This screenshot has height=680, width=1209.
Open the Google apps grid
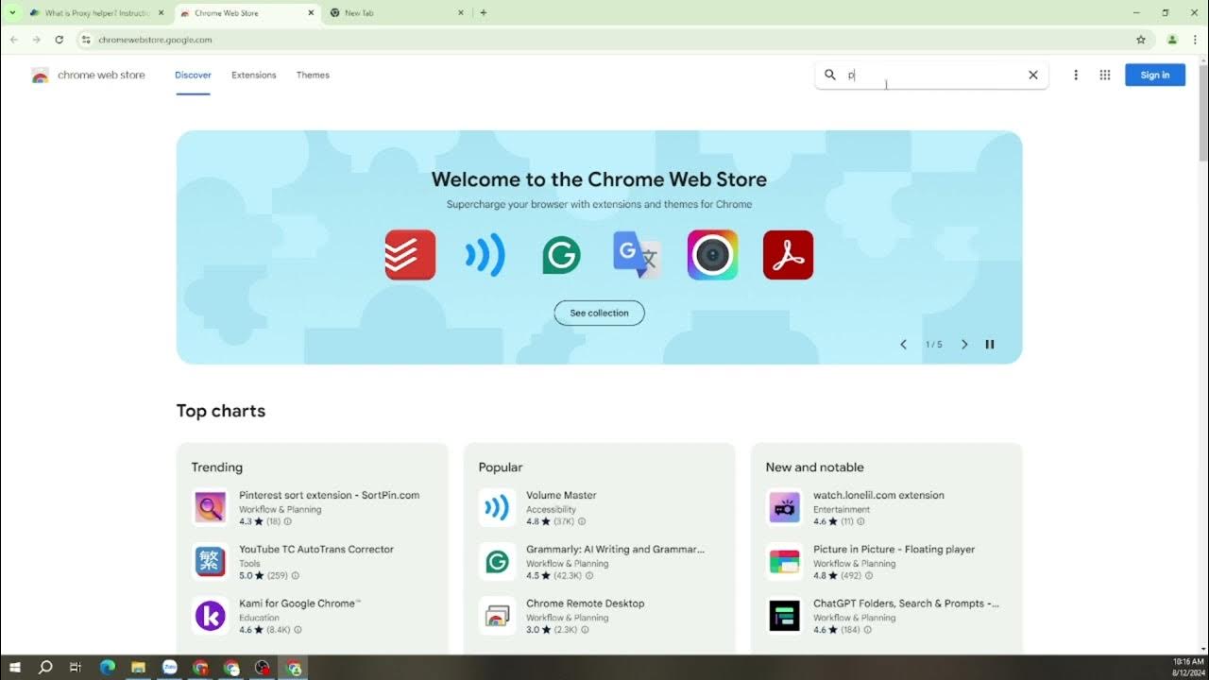point(1105,75)
